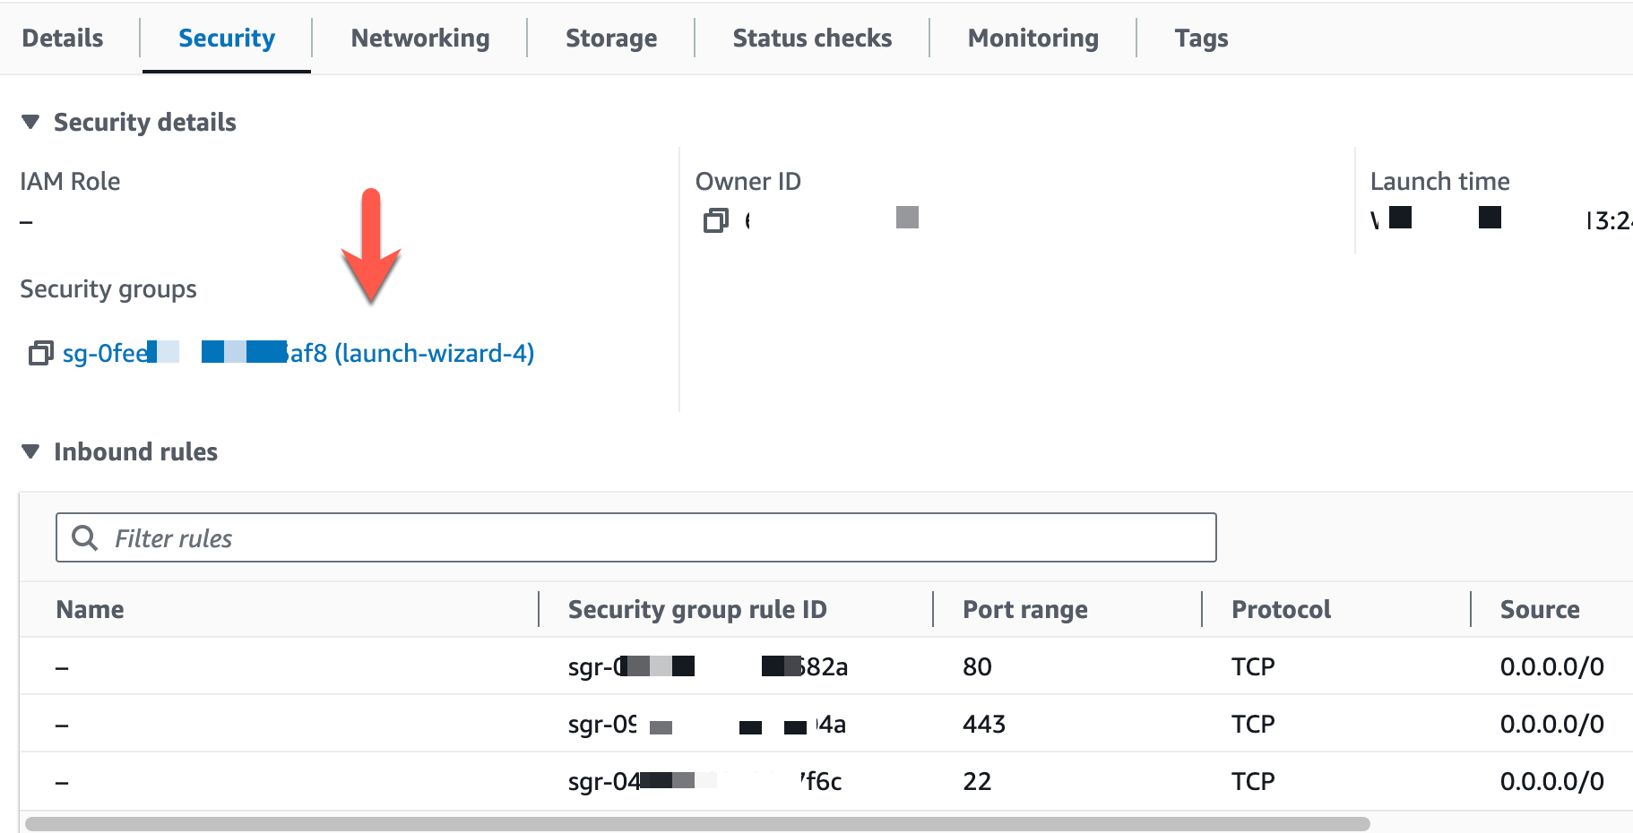1633x833 pixels.
Task: Open the launch-wizard-4 security group link
Action: 412,354
